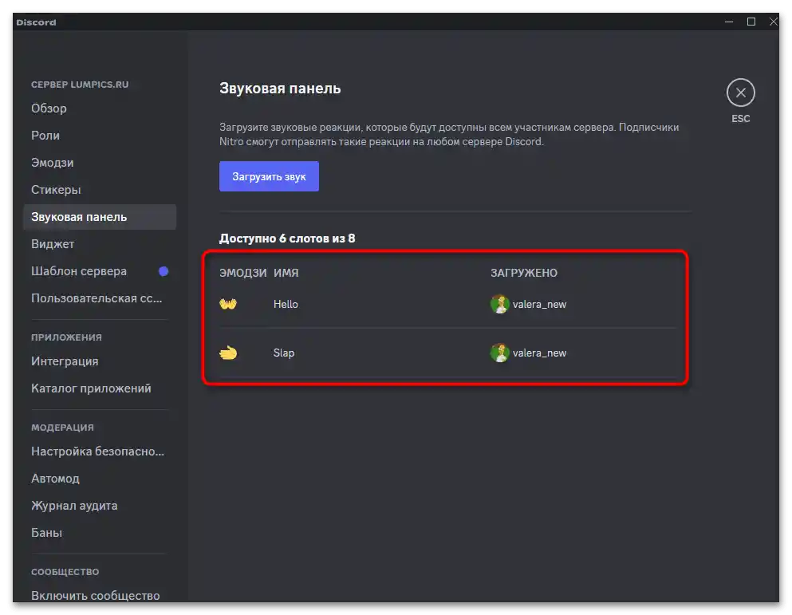
Task: Click the blue dot next to Шаблон сервера
Action: tap(164, 271)
